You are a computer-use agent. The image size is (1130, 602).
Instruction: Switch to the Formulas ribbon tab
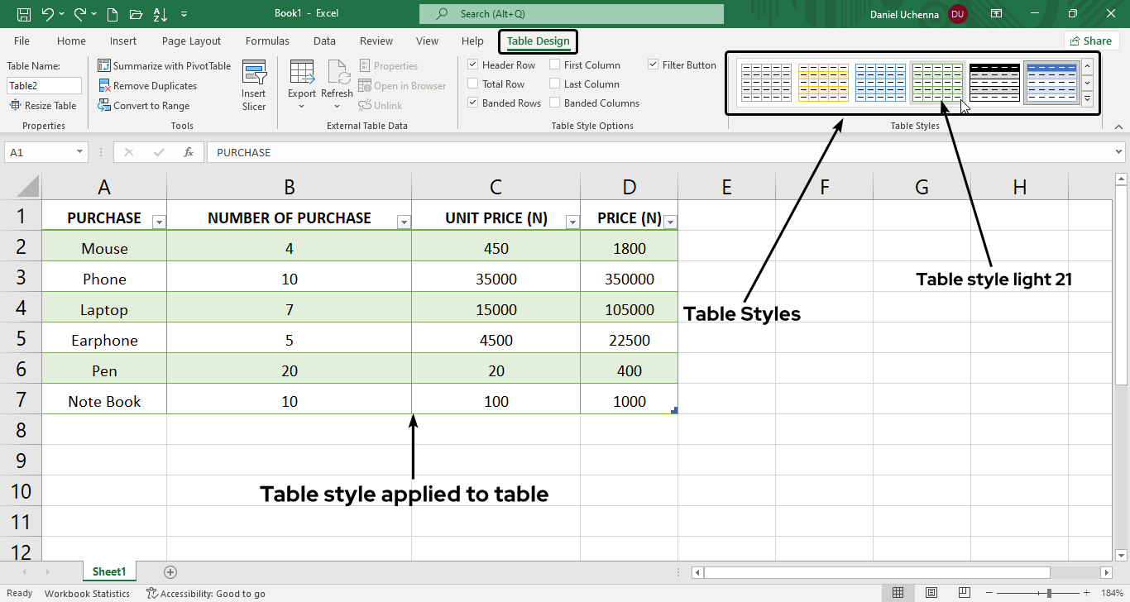tap(266, 41)
